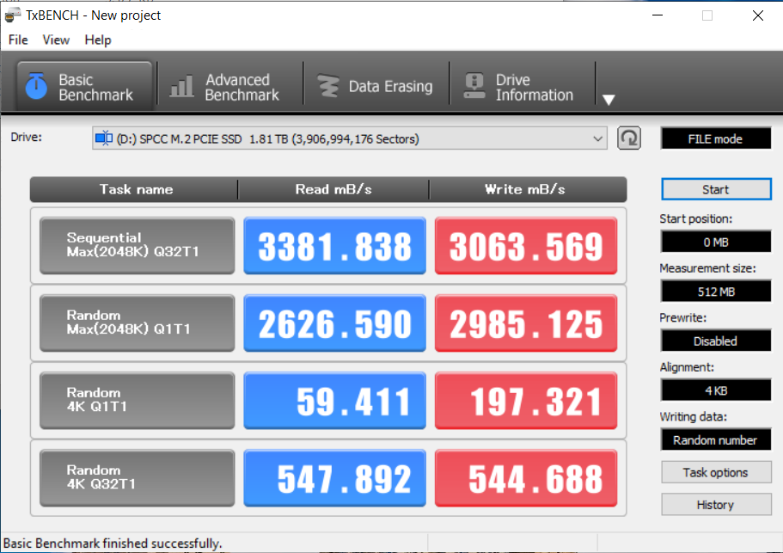Toggle the FILE mode button
783x553 pixels.
click(x=715, y=138)
